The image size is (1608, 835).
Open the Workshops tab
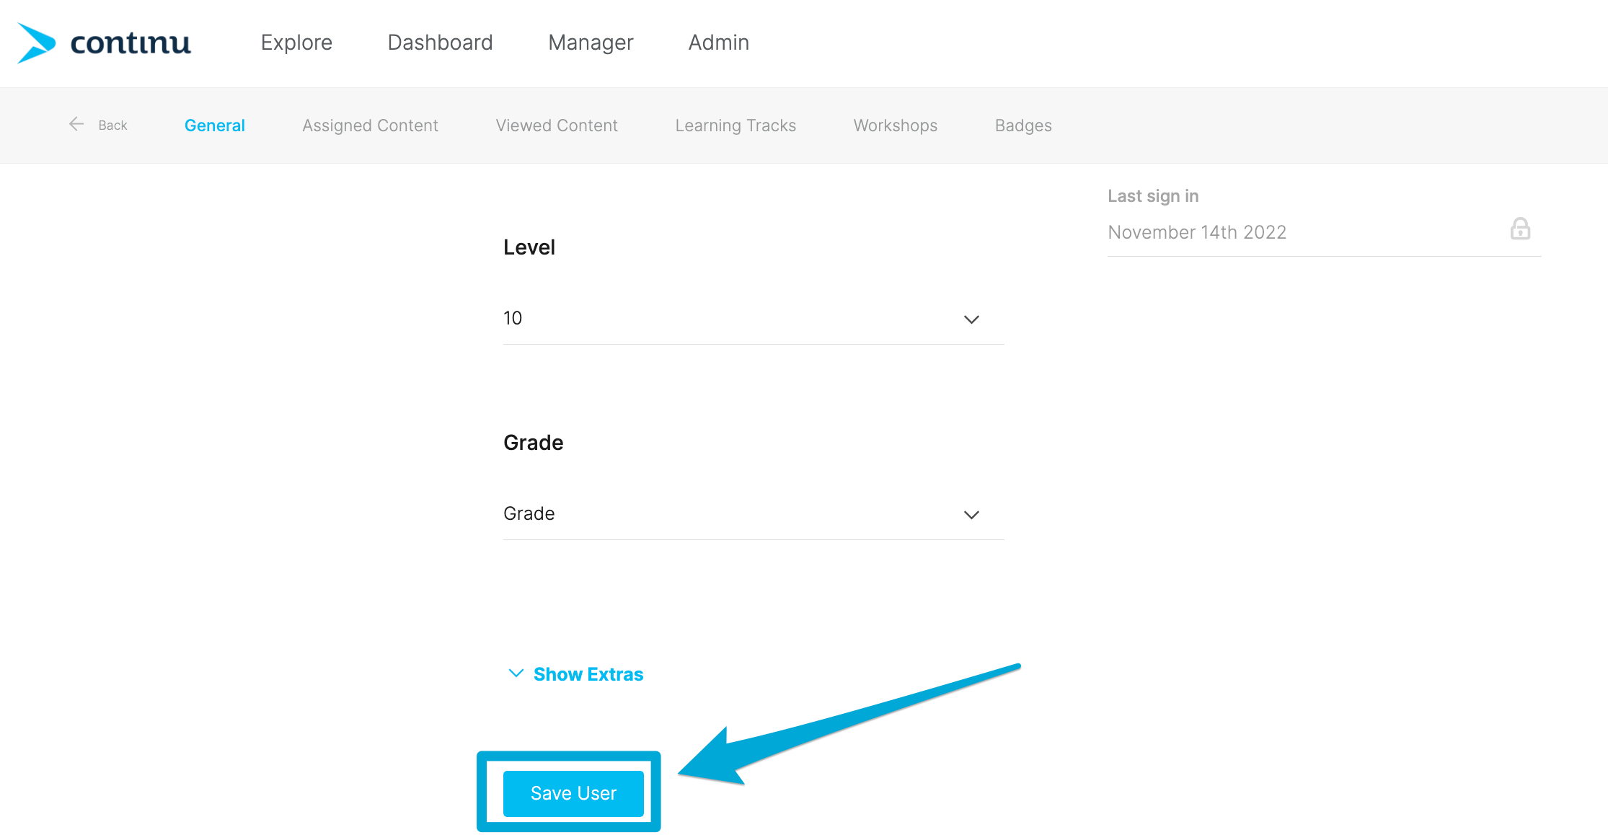pos(896,125)
